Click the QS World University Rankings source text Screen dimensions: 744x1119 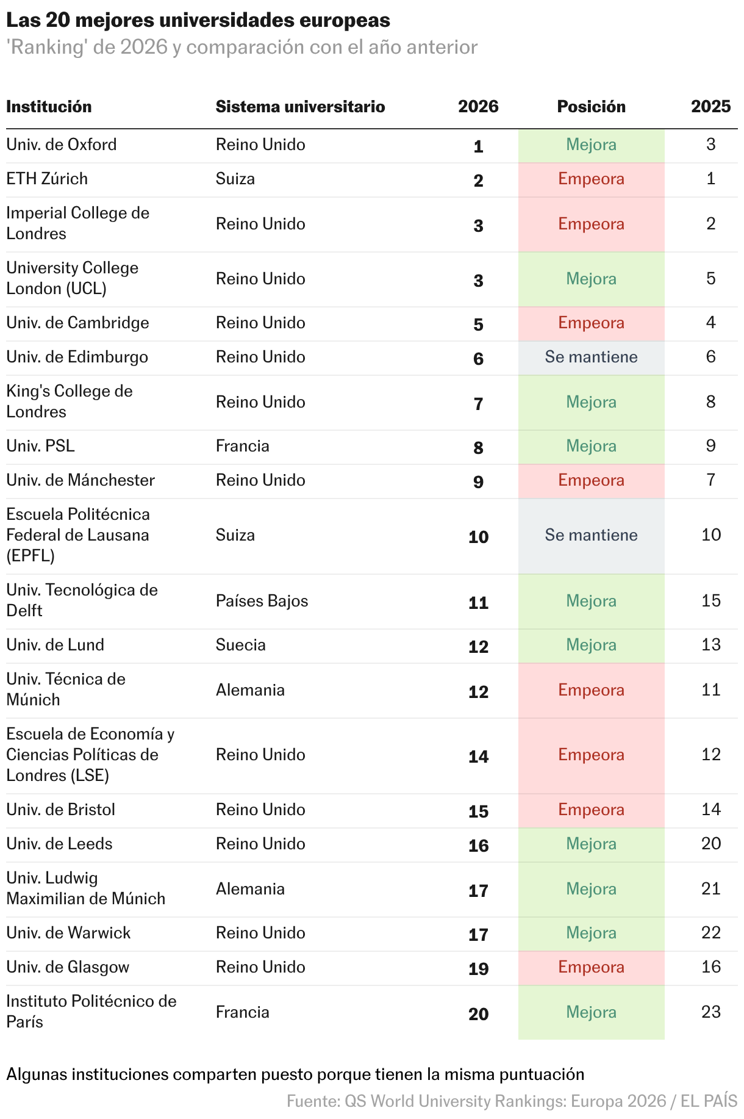tap(512, 1101)
